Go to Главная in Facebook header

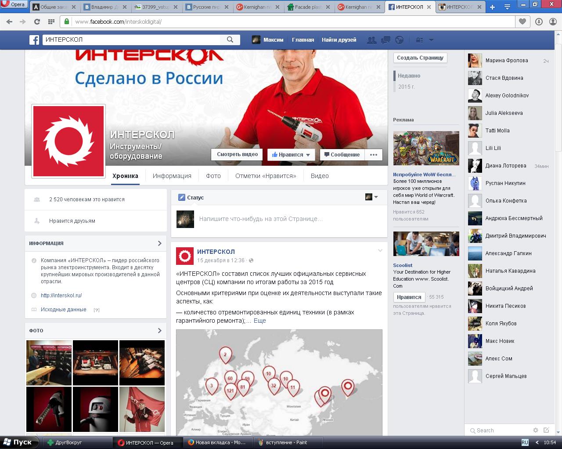(x=303, y=40)
